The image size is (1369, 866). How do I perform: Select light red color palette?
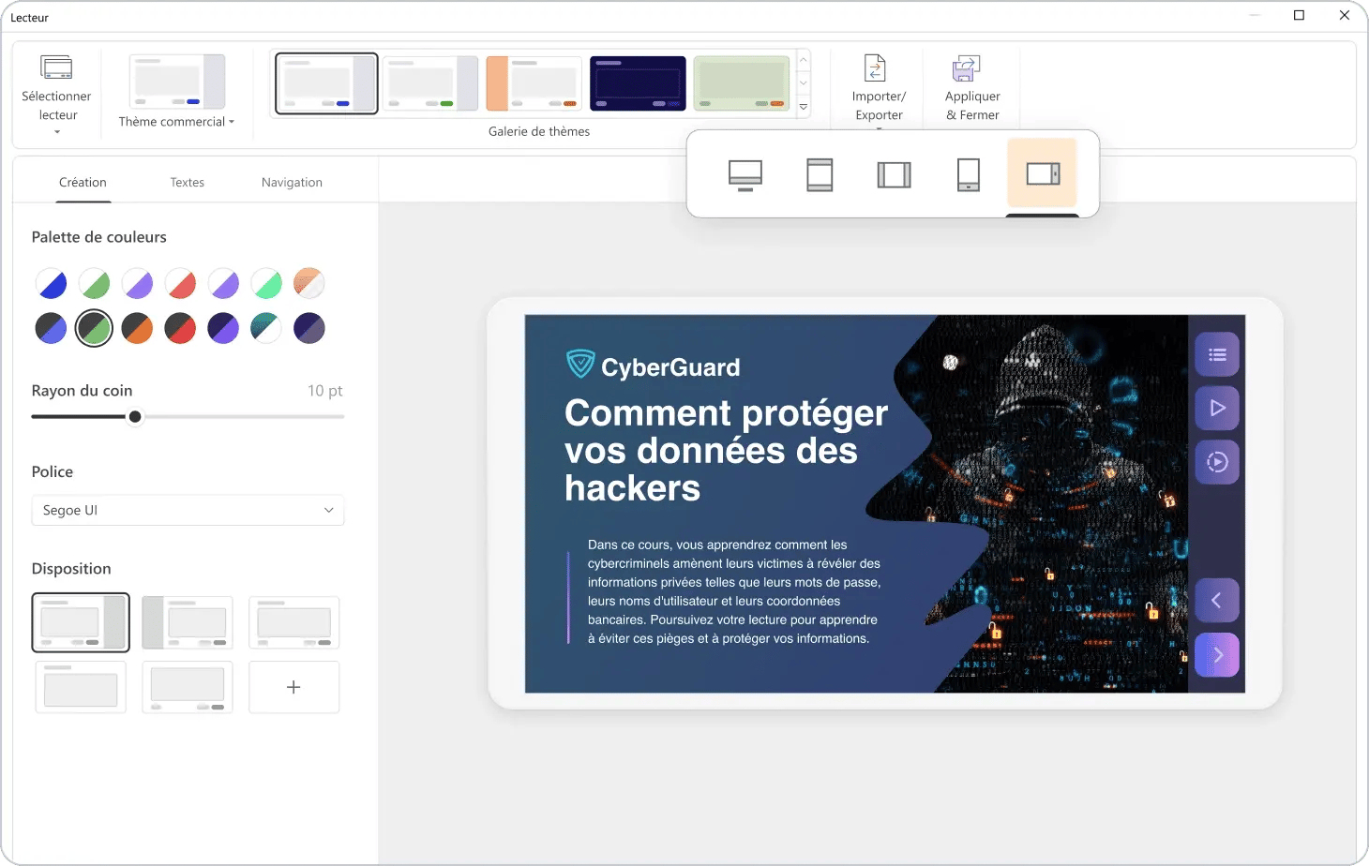[x=180, y=283]
